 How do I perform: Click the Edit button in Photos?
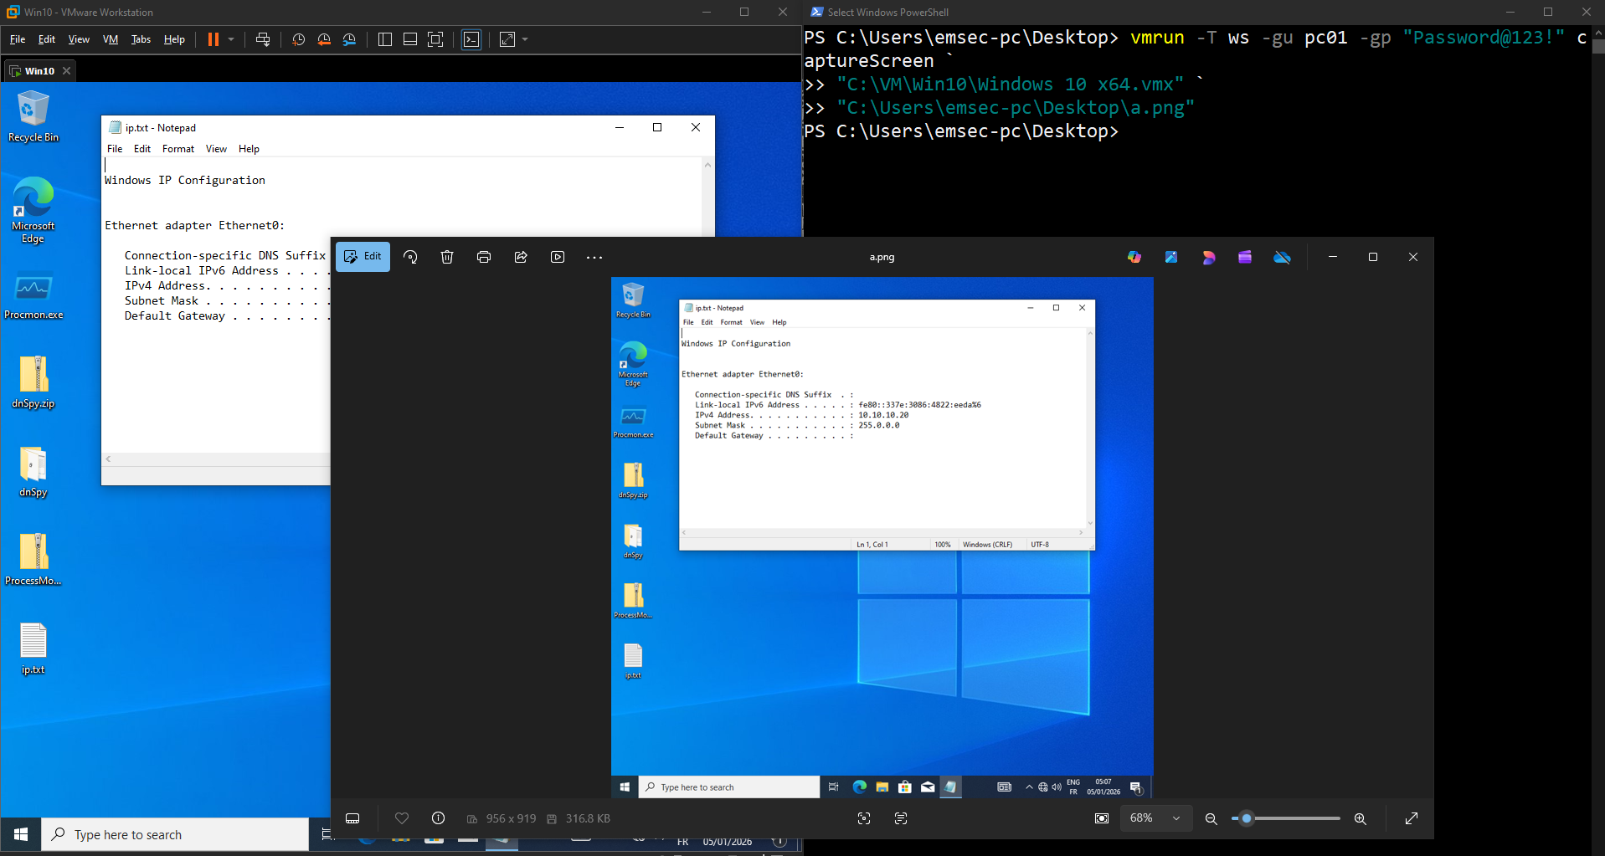point(363,257)
